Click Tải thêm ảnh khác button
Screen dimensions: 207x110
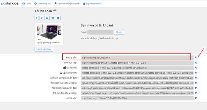click(x=44, y=49)
